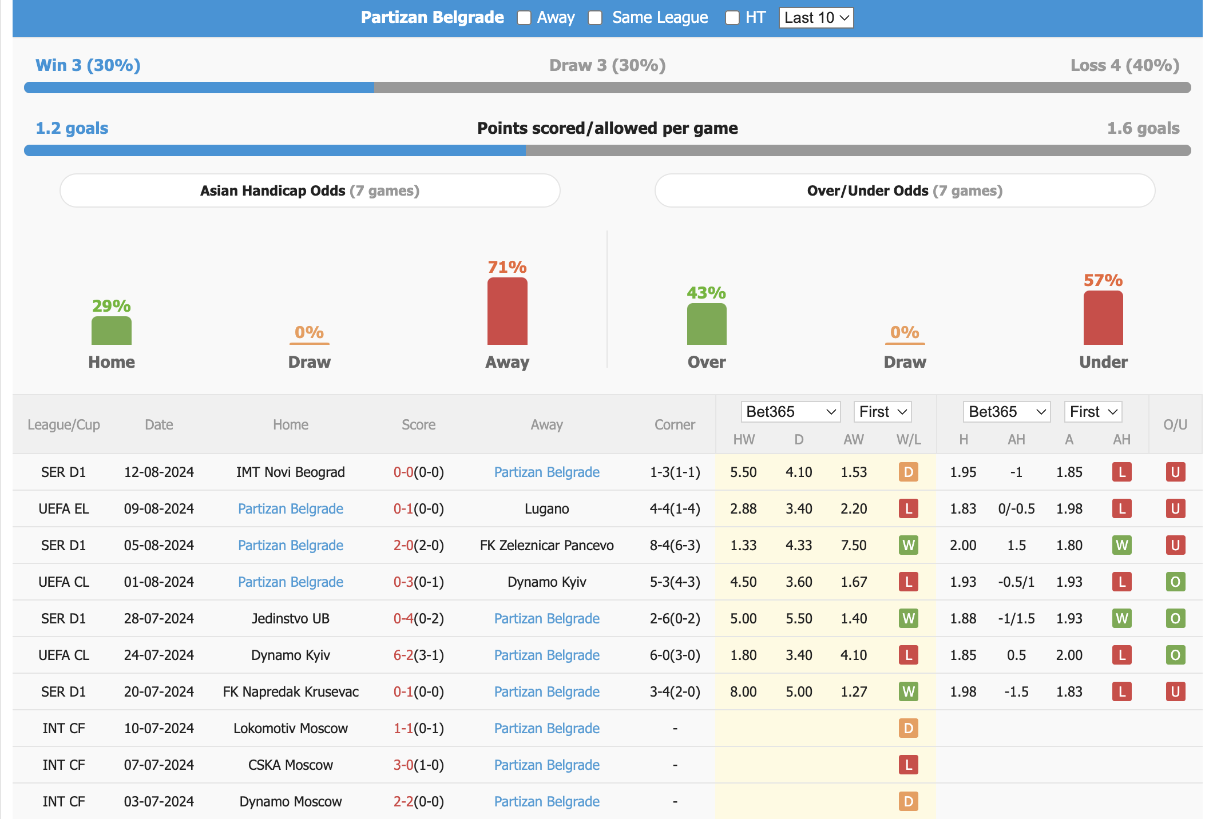Click the W/L W badge for Jedinstvo UB row

coord(909,618)
